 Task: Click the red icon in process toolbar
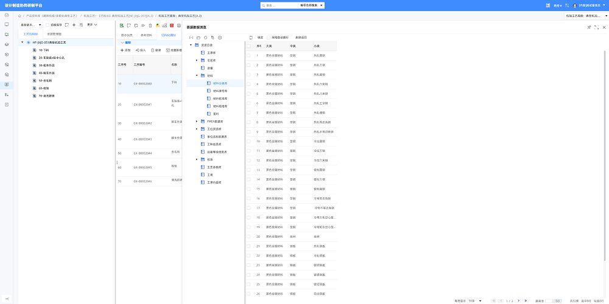pyautogui.click(x=172, y=26)
